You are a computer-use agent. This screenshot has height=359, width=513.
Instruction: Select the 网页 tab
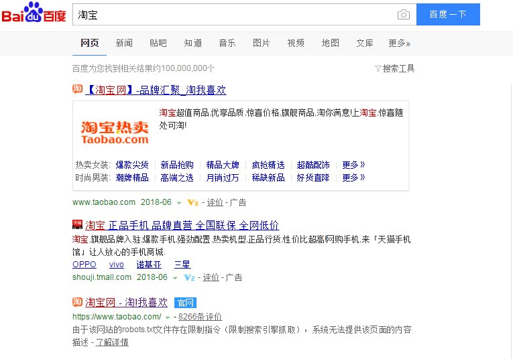(x=90, y=43)
